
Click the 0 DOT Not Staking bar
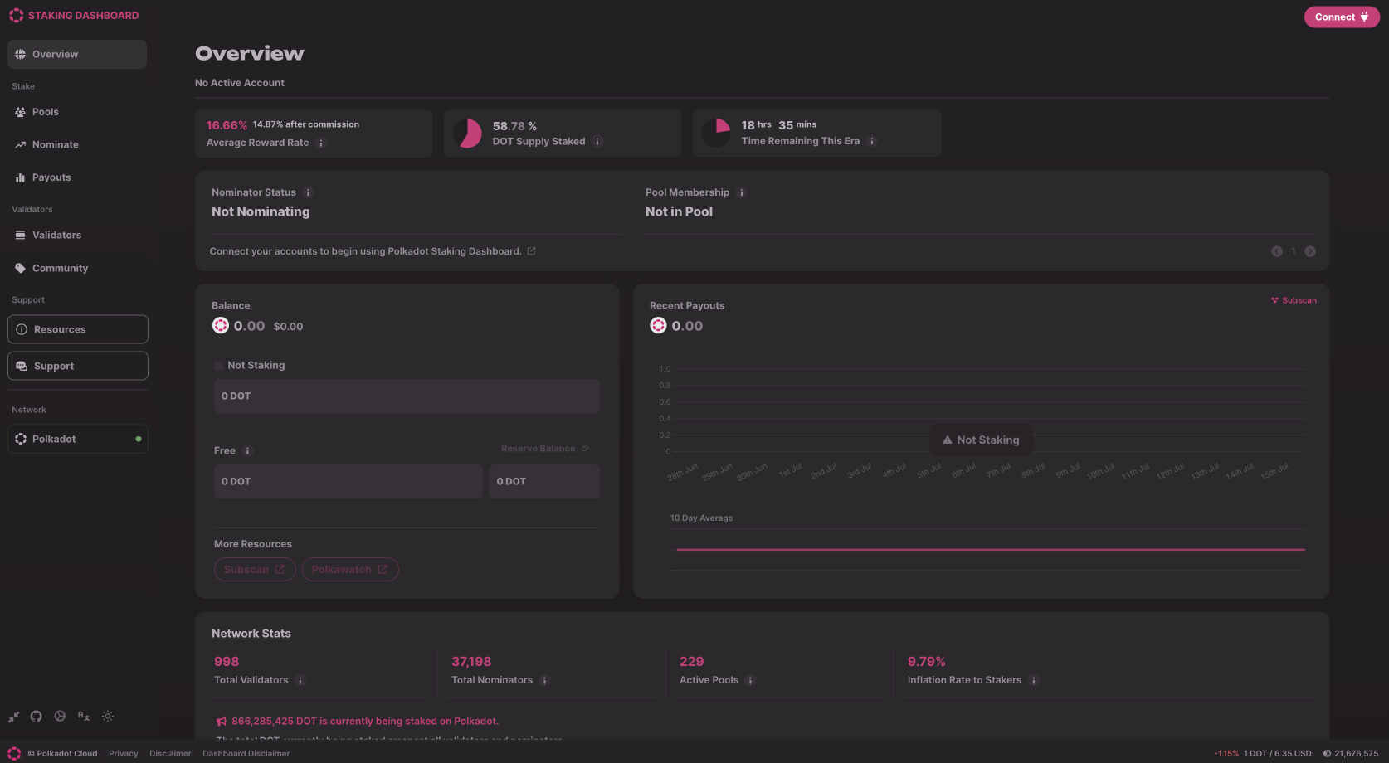407,396
